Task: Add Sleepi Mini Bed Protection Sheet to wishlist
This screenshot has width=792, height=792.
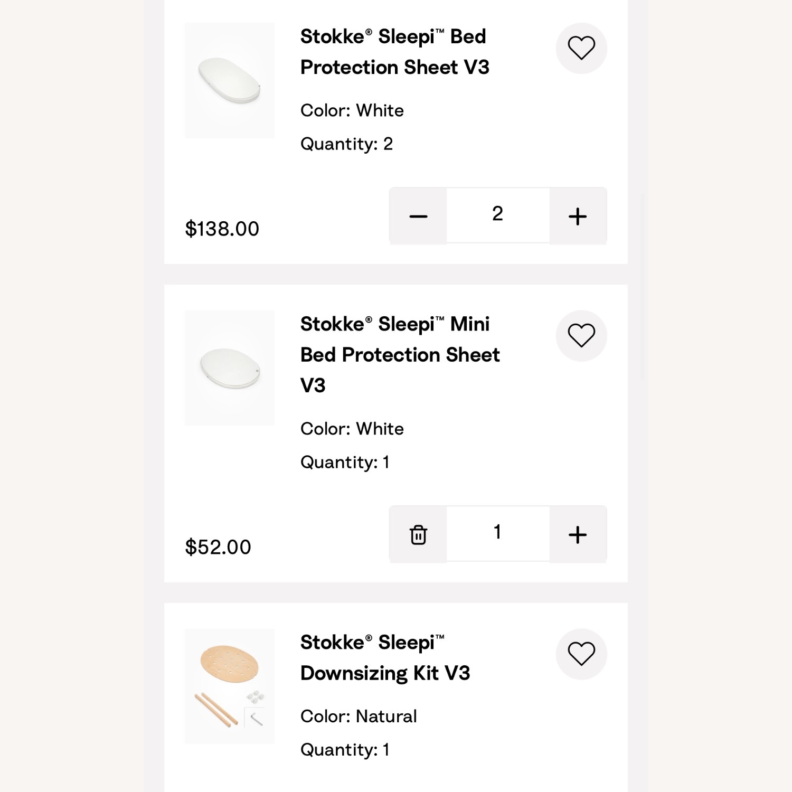Action: pyautogui.click(x=581, y=336)
